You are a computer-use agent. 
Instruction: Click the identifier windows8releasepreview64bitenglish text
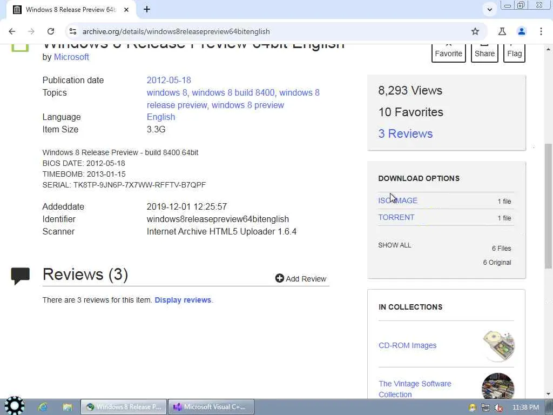click(218, 219)
